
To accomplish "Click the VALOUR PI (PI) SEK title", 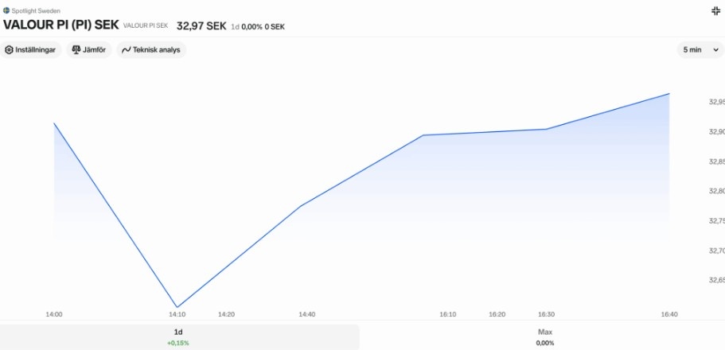I will [61, 25].
